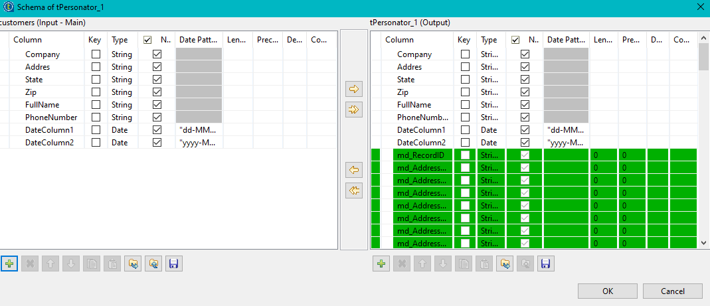Import output schema from an XML file
Screen dimensions: 710x306
505,264
